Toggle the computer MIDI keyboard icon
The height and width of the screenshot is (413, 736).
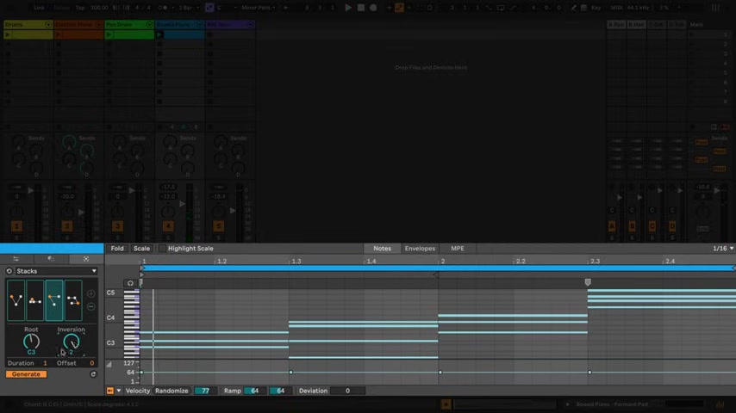point(583,8)
